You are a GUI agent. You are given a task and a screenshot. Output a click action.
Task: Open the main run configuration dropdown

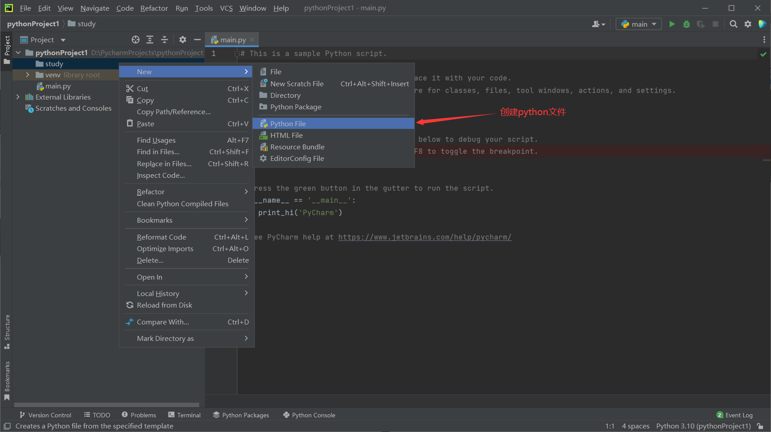click(638, 24)
